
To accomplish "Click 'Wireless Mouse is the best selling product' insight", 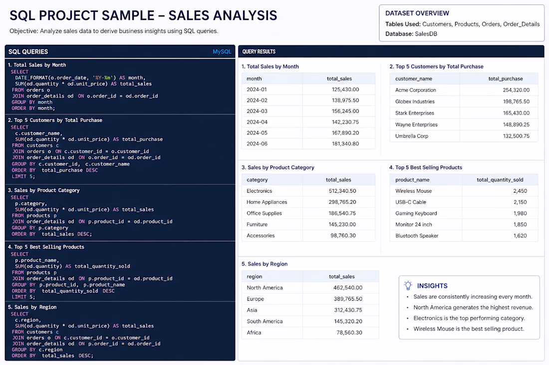I will point(469,329).
